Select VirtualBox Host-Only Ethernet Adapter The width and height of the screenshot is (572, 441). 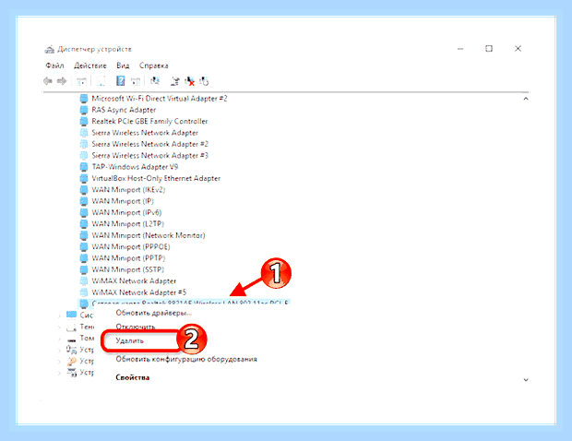(150, 178)
